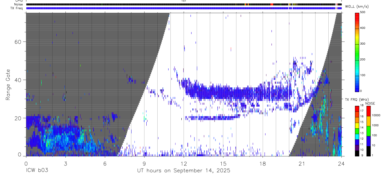Click the 18 tick on the UT hours axis
Image resolution: width=384 pixels, height=177 pixels.
(262, 164)
